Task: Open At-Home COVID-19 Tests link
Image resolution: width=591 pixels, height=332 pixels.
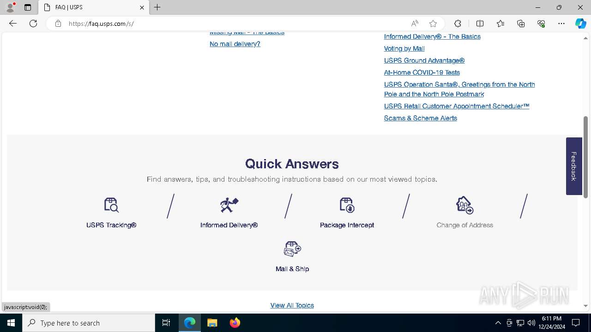Action: pyautogui.click(x=422, y=72)
